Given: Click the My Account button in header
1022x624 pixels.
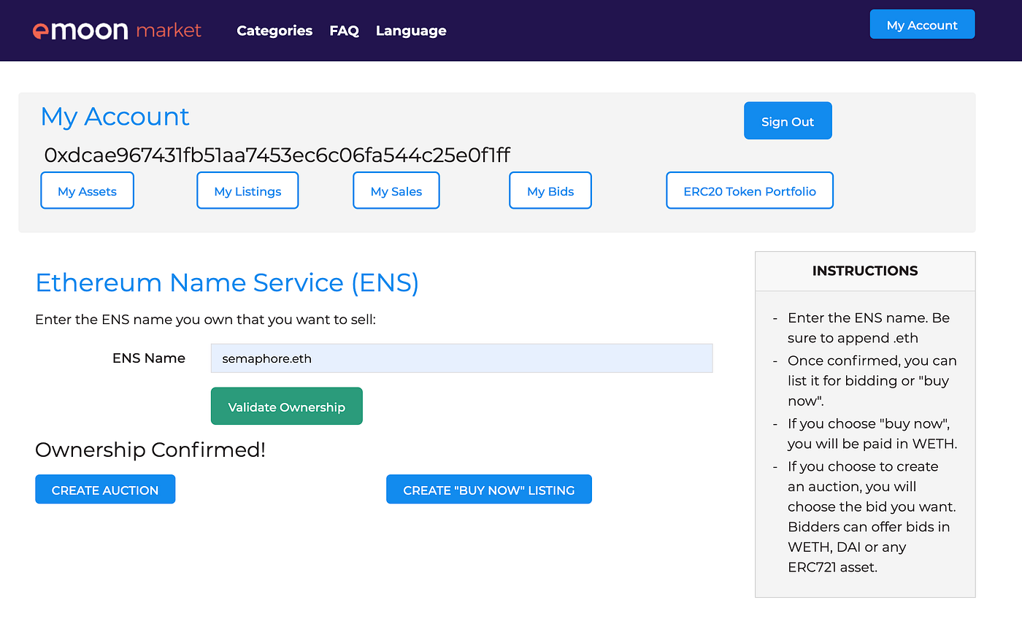Looking at the screenshot, I should (922, 25).
